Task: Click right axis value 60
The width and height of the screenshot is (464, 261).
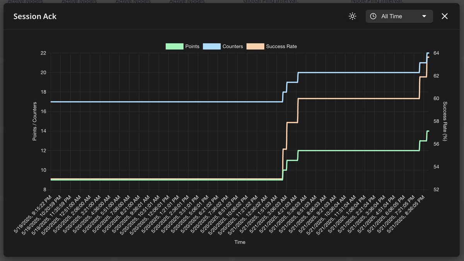Action: click(x=436, y=98)
